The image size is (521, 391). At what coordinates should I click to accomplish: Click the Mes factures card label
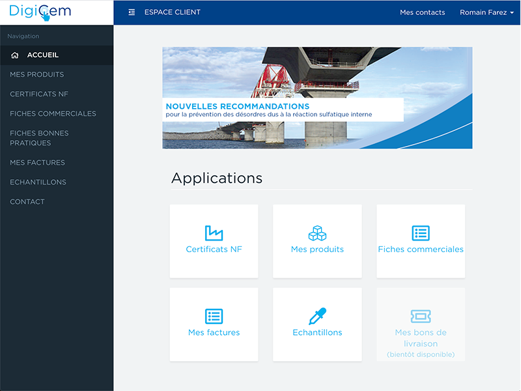point(214,332)
